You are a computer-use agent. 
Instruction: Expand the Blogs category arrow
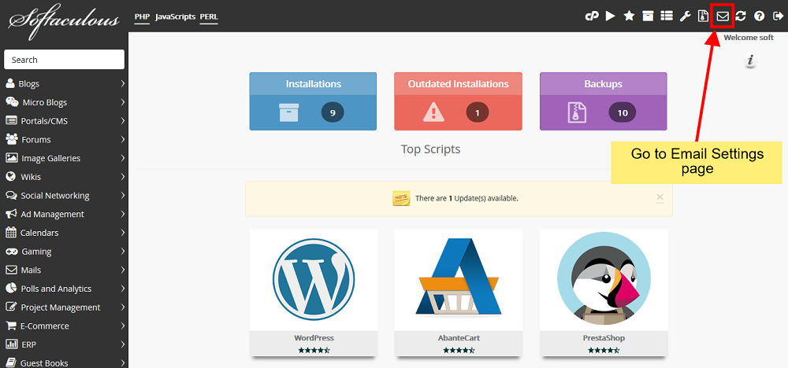[123, 83]
